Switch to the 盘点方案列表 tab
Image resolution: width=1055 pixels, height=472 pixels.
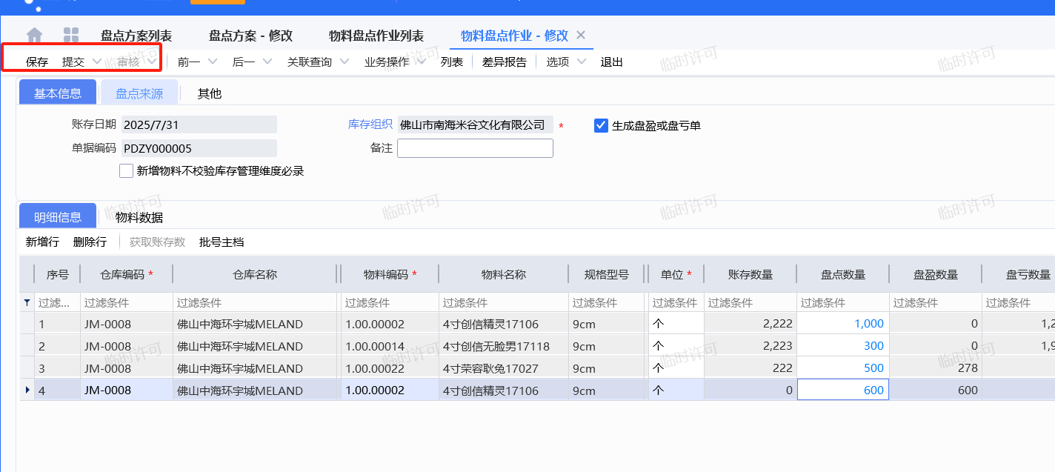[x=136, y=36]
